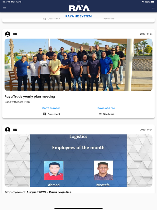Tap the battery status icon
The image size is (157, 210).
click(153, 2)
